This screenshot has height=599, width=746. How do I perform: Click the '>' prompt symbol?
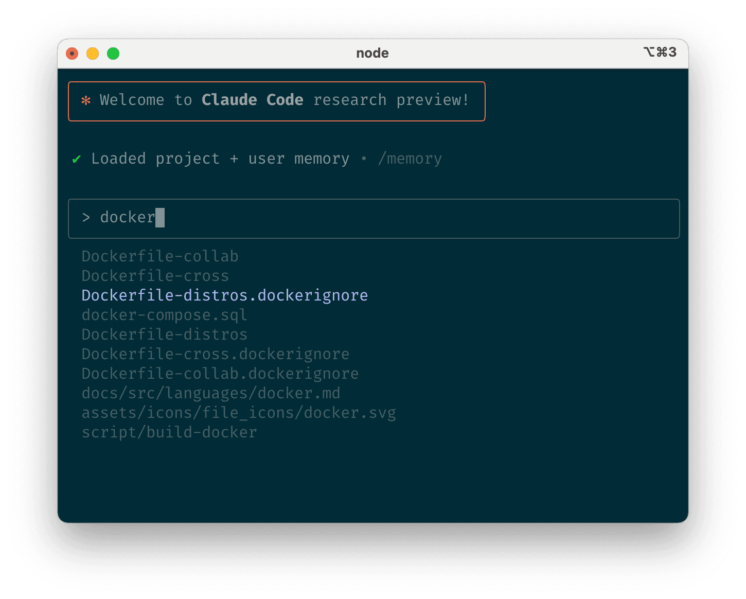(x=86, y=218)
